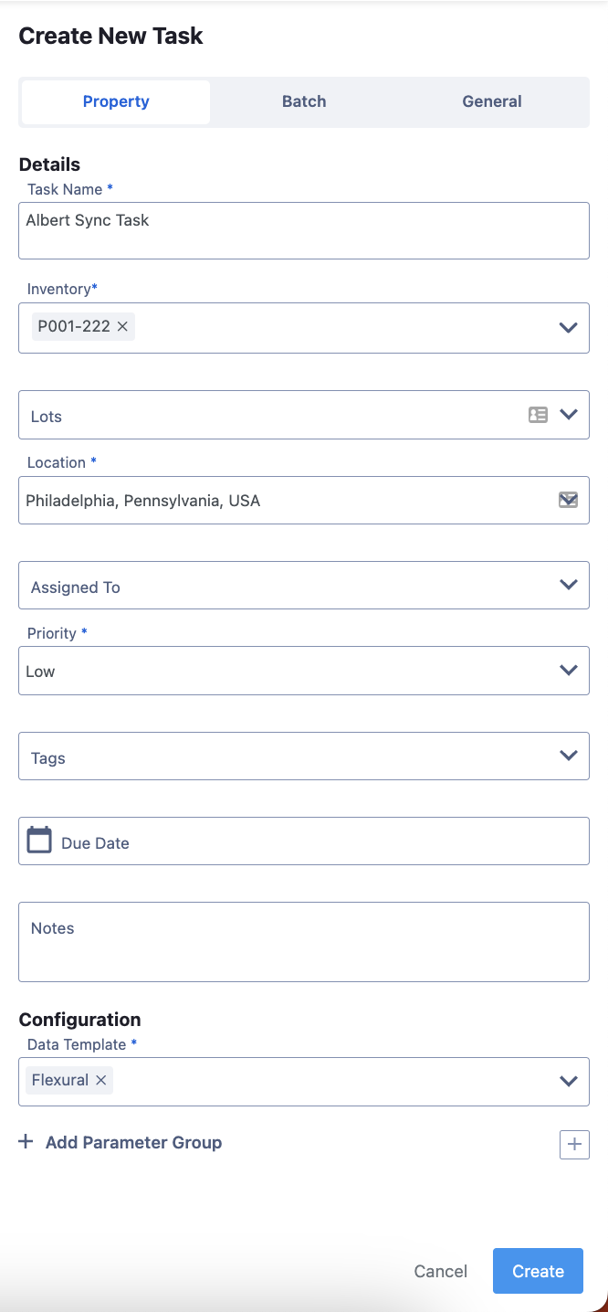Switch to the Batch tab
The width and height of the screenshot is (608, 1312).
[x=304, y=101]
